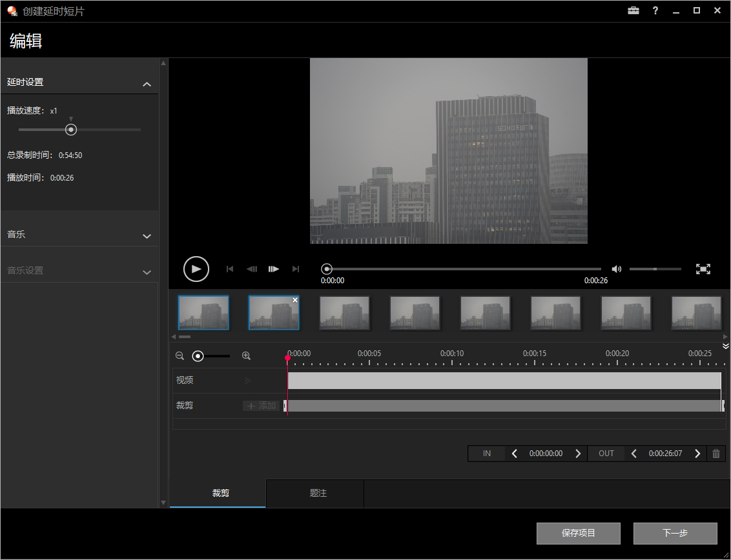Select the 裁剪 tab

tap(220, 494)
